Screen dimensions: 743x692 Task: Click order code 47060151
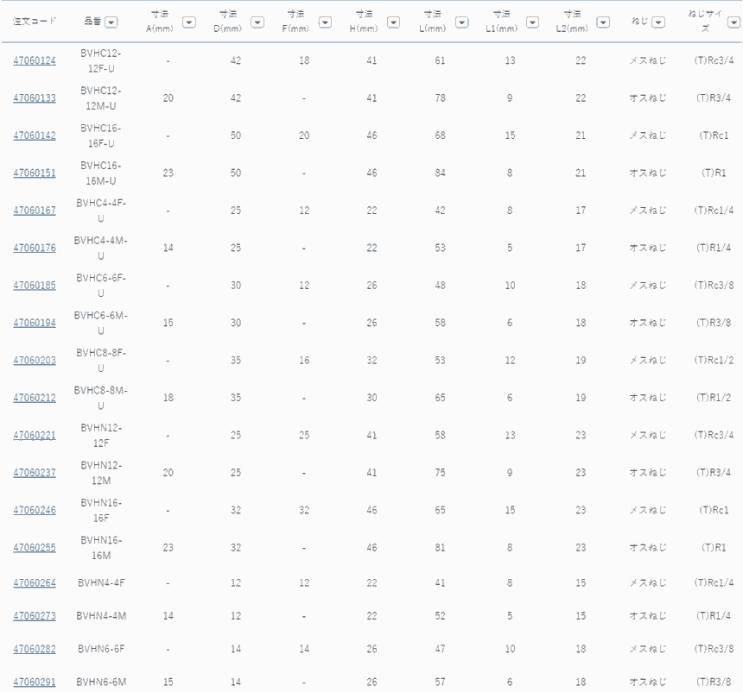(x=35, y=173)
